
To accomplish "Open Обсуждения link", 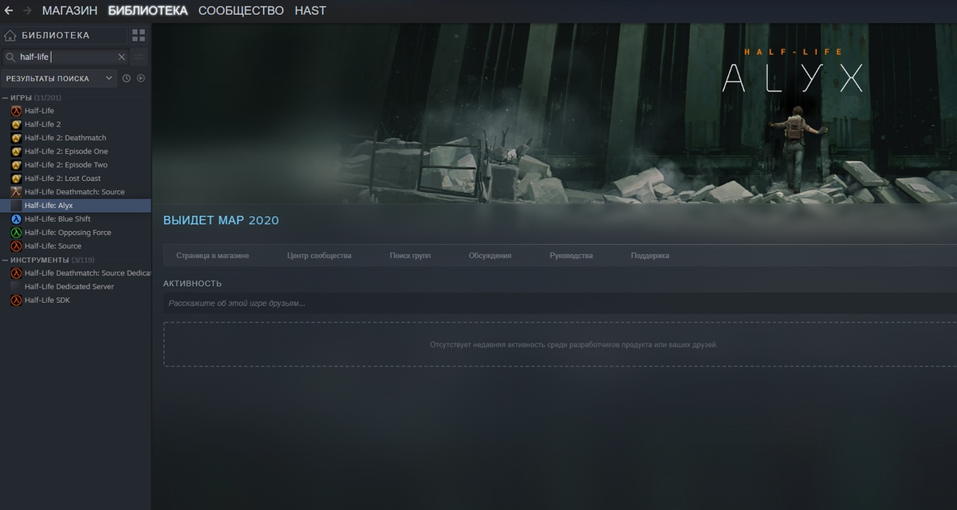I will click(490, 256).
